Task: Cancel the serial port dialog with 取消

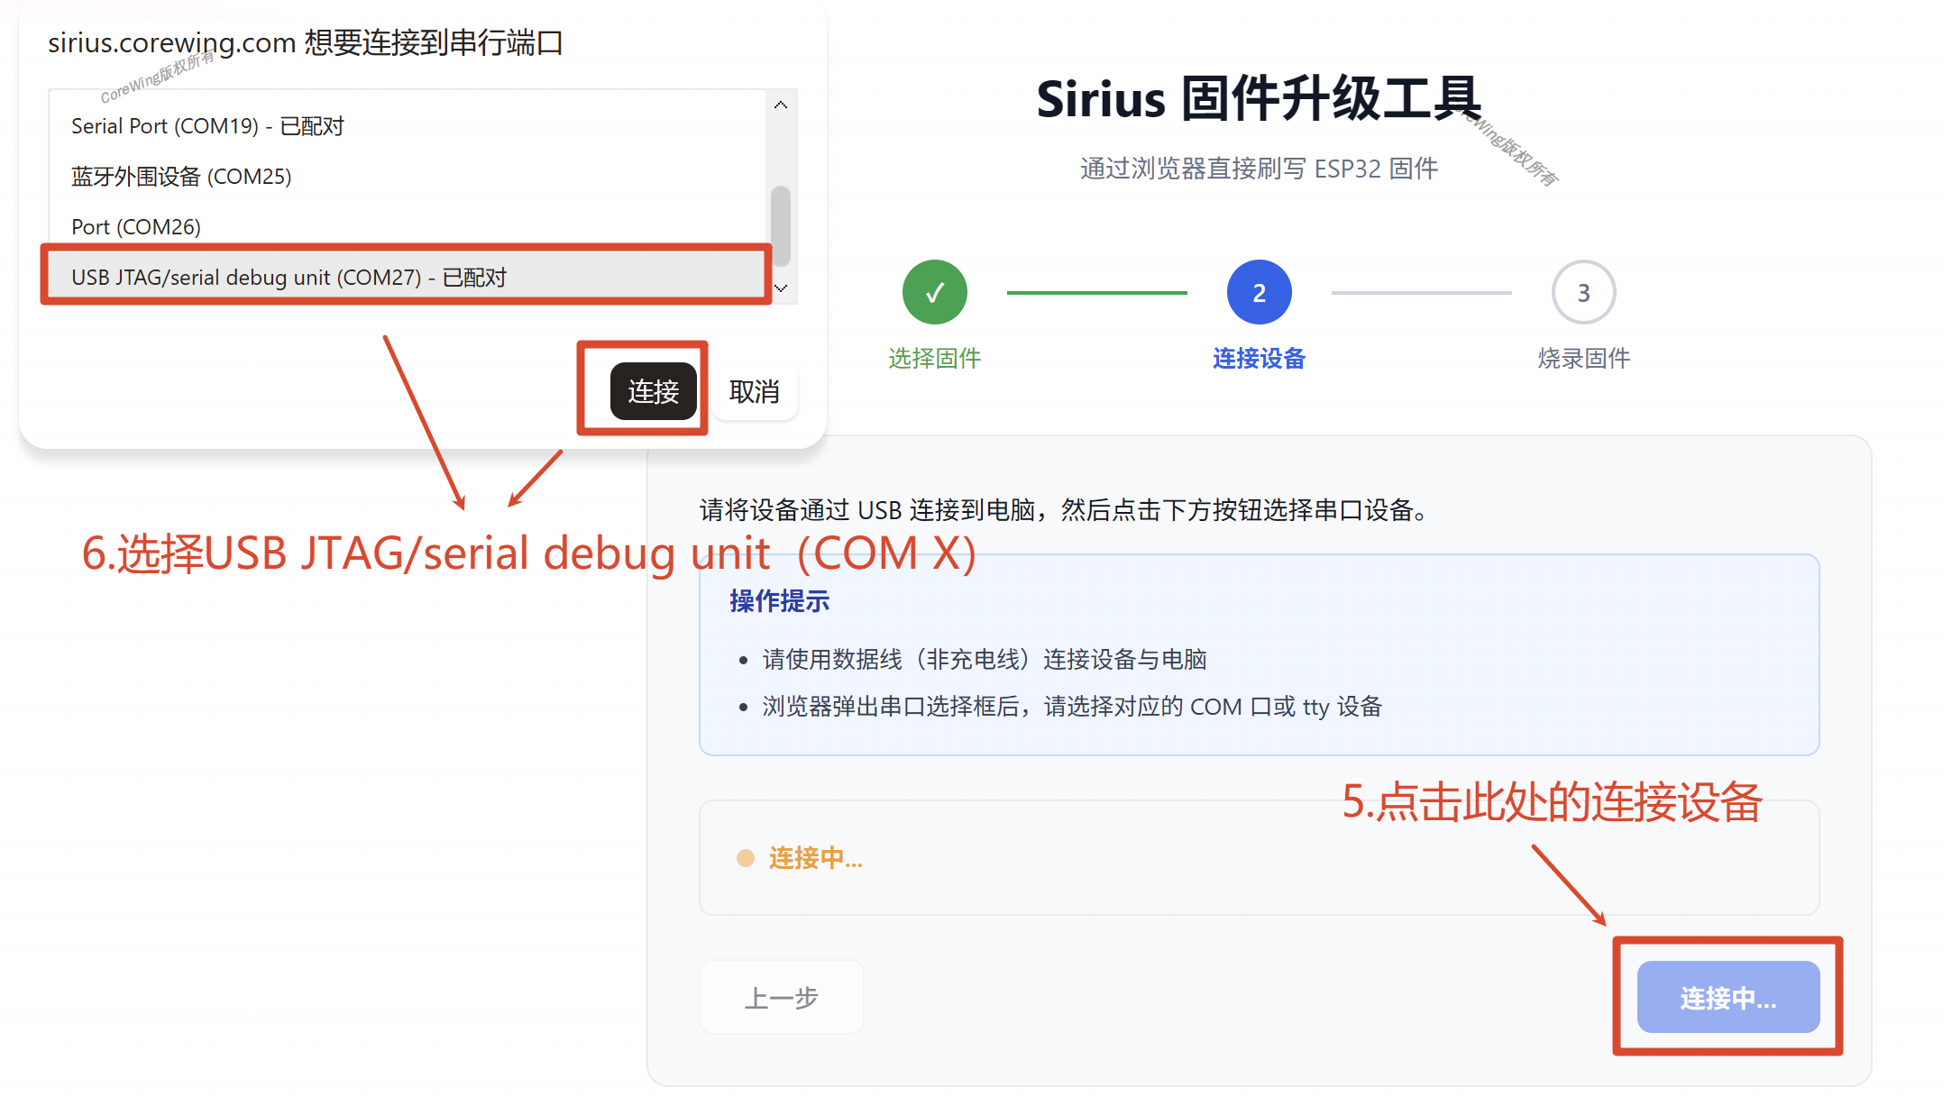Action: (754, 391)
